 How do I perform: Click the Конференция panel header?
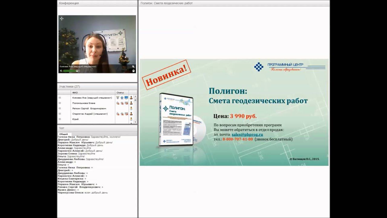coord(97,3)
